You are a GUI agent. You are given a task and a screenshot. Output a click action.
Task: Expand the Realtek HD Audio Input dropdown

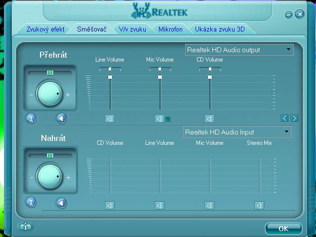pos(237,132)
